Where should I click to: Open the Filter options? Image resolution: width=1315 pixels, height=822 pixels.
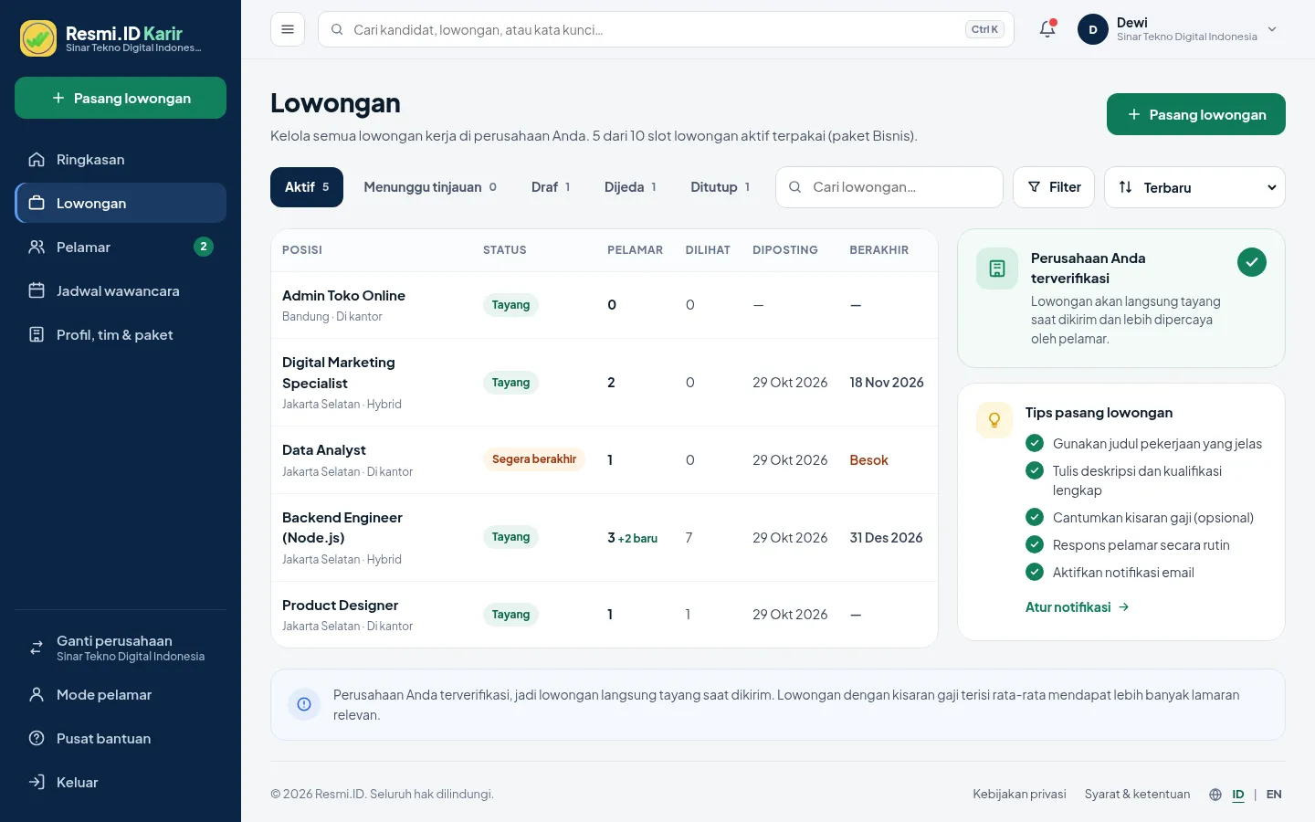pos(1054,187)
